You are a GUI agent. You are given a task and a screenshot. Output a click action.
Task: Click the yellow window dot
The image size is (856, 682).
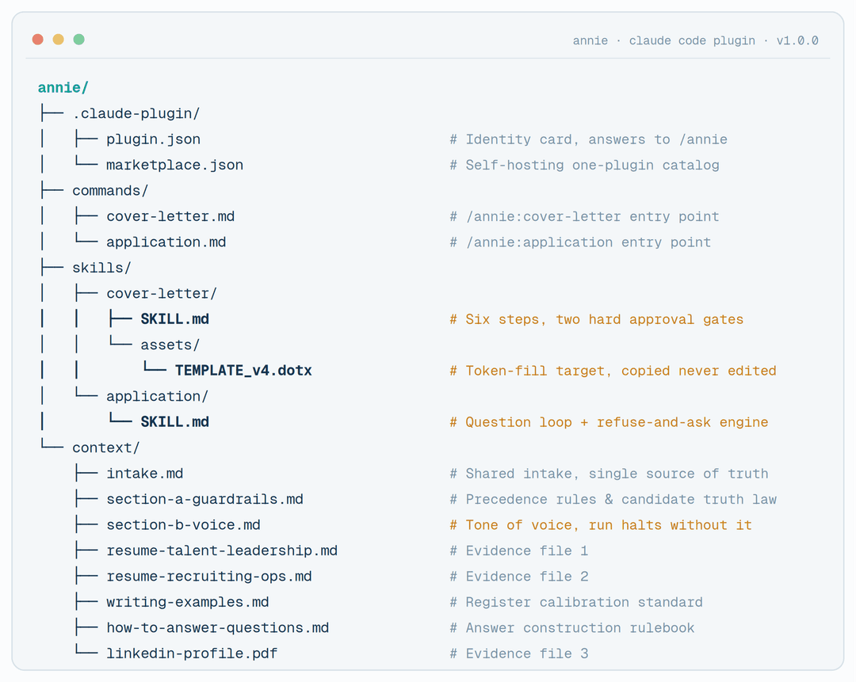(59, 40)
